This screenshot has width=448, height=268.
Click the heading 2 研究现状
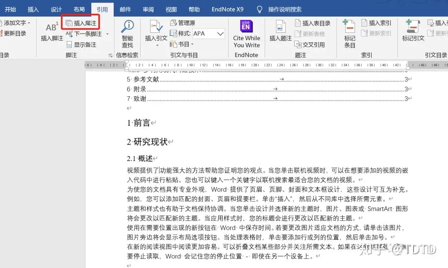click(x=147, y=142)
